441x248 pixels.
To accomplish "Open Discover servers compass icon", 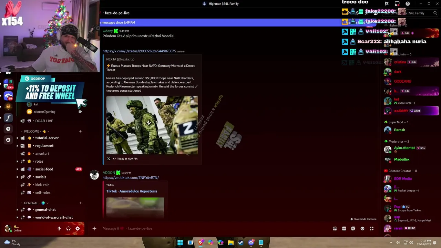I will [x=8, y=140].
